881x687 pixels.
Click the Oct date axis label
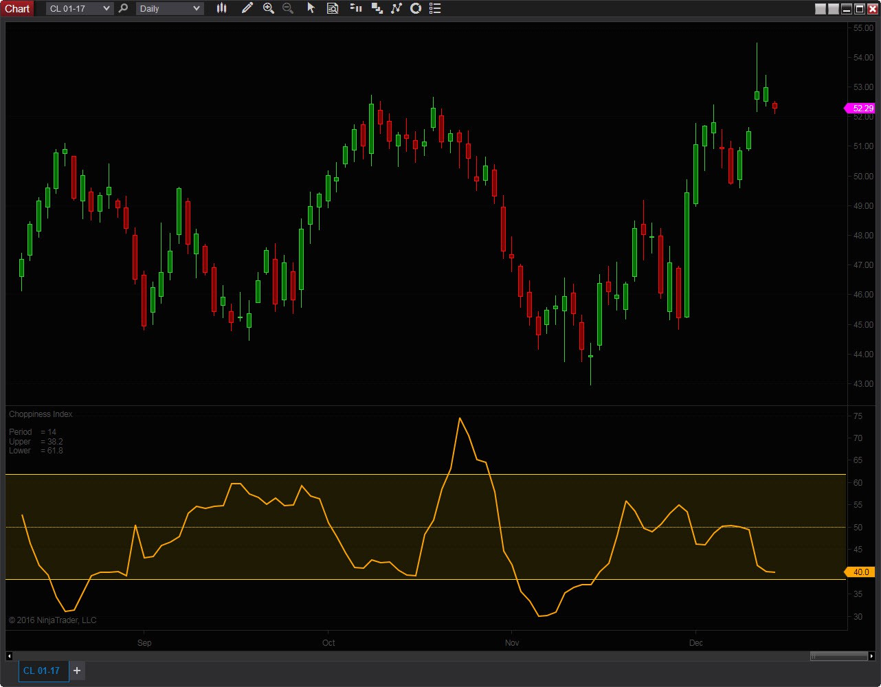coord(328,643)
